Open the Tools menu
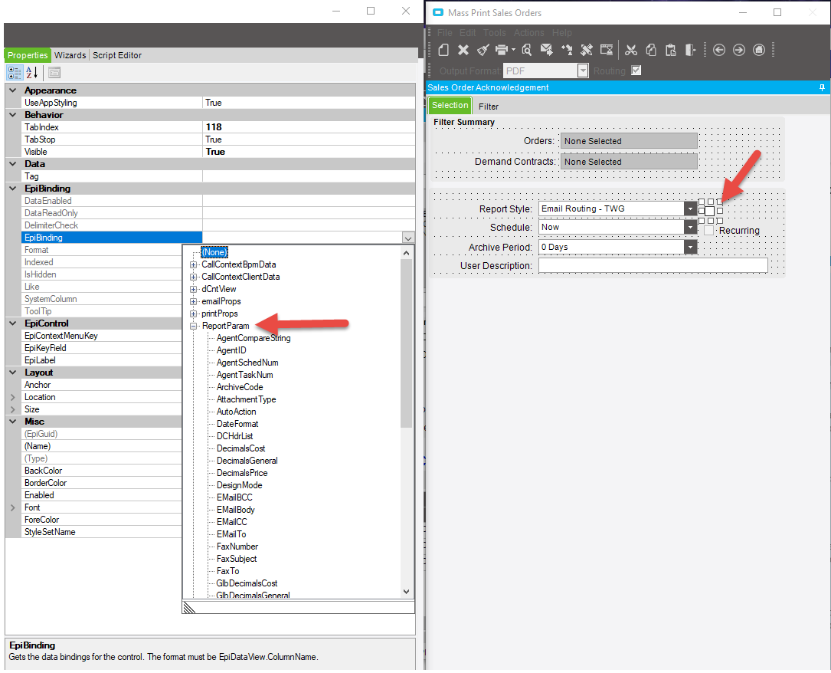Image resolution: width=831 pixels, height=673 pixels. point(495,33)
